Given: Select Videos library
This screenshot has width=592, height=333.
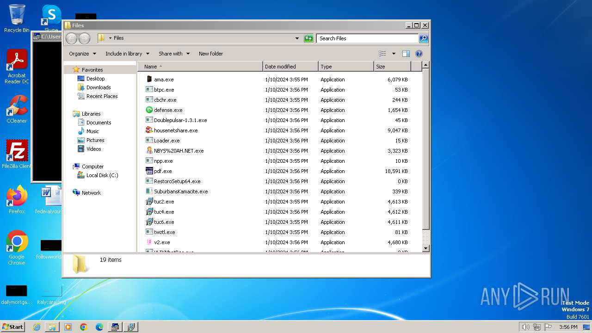Looking at the screenshot, I should pyautogui.click(x=93, y=149).
